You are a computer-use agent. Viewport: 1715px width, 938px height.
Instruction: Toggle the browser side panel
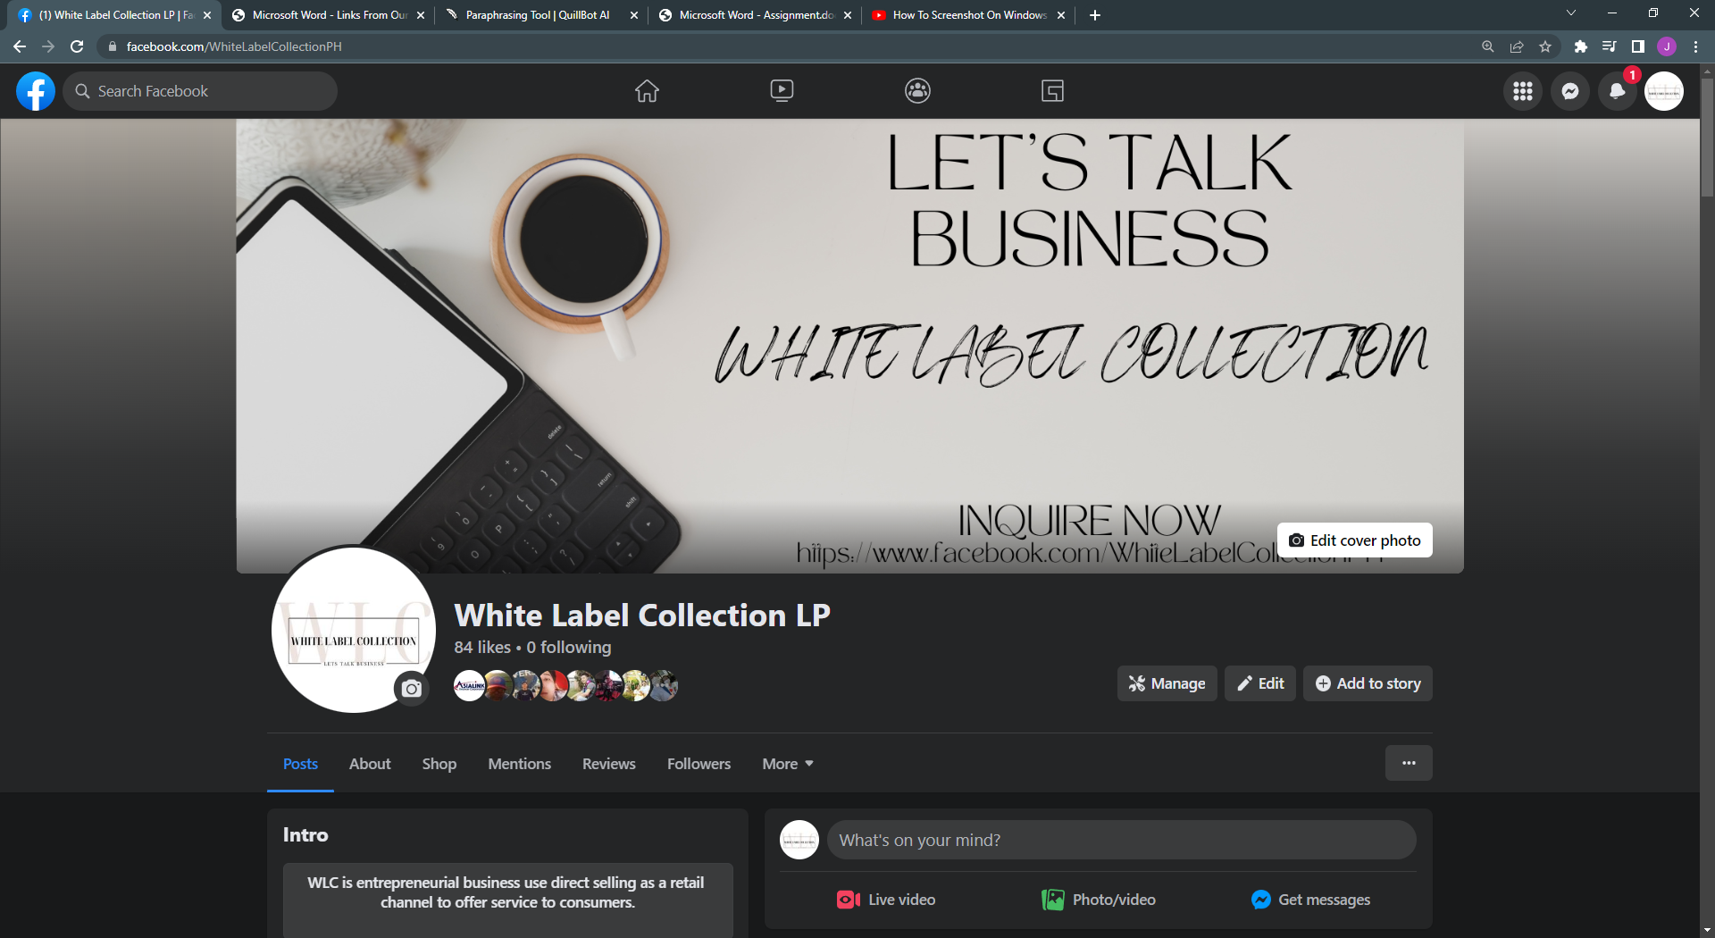pos(1638,46)
